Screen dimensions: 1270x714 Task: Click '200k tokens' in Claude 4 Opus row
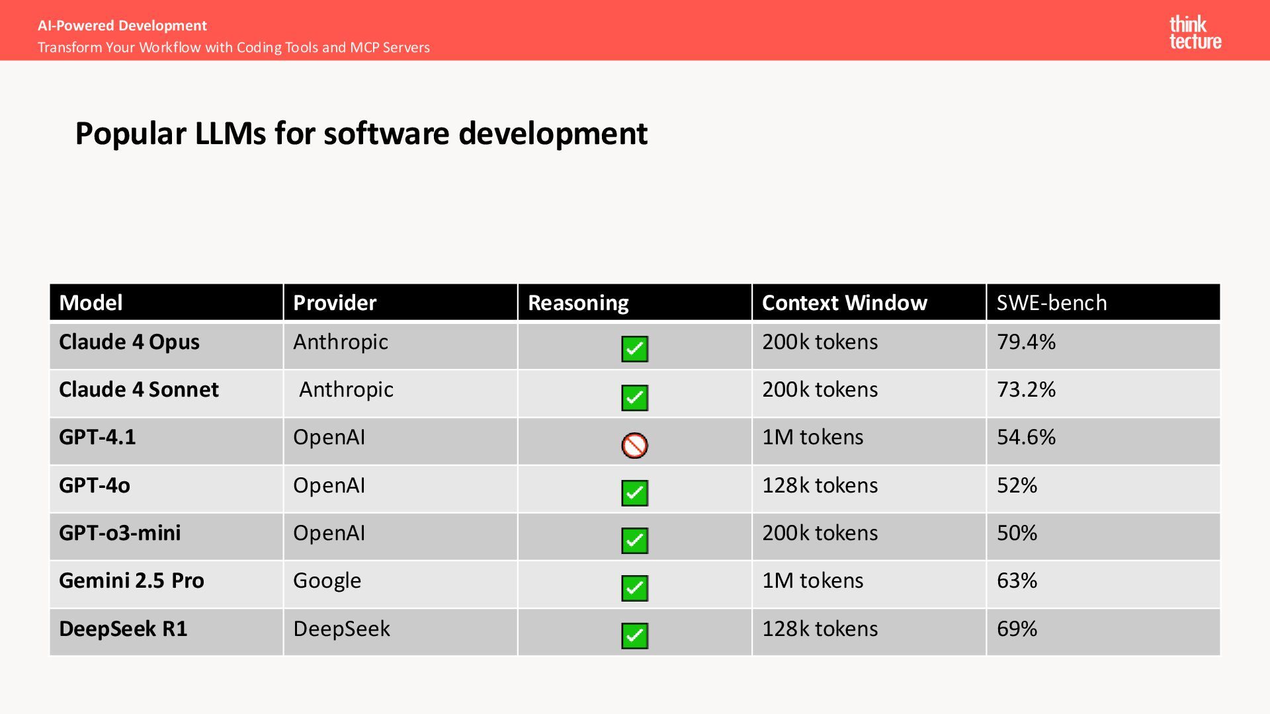tap(820, 342)
